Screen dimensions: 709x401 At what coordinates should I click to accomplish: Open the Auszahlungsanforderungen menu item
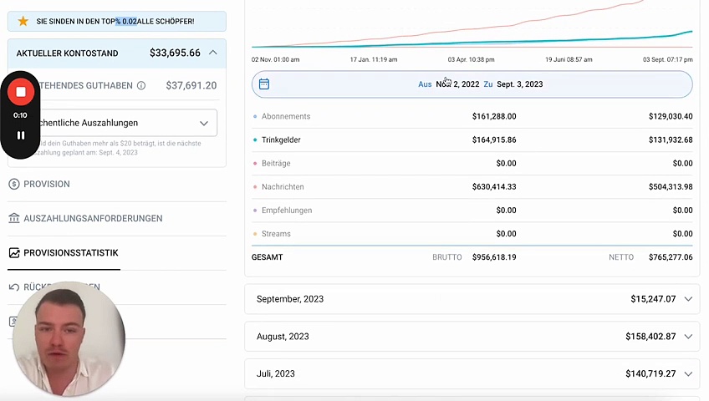93,218
